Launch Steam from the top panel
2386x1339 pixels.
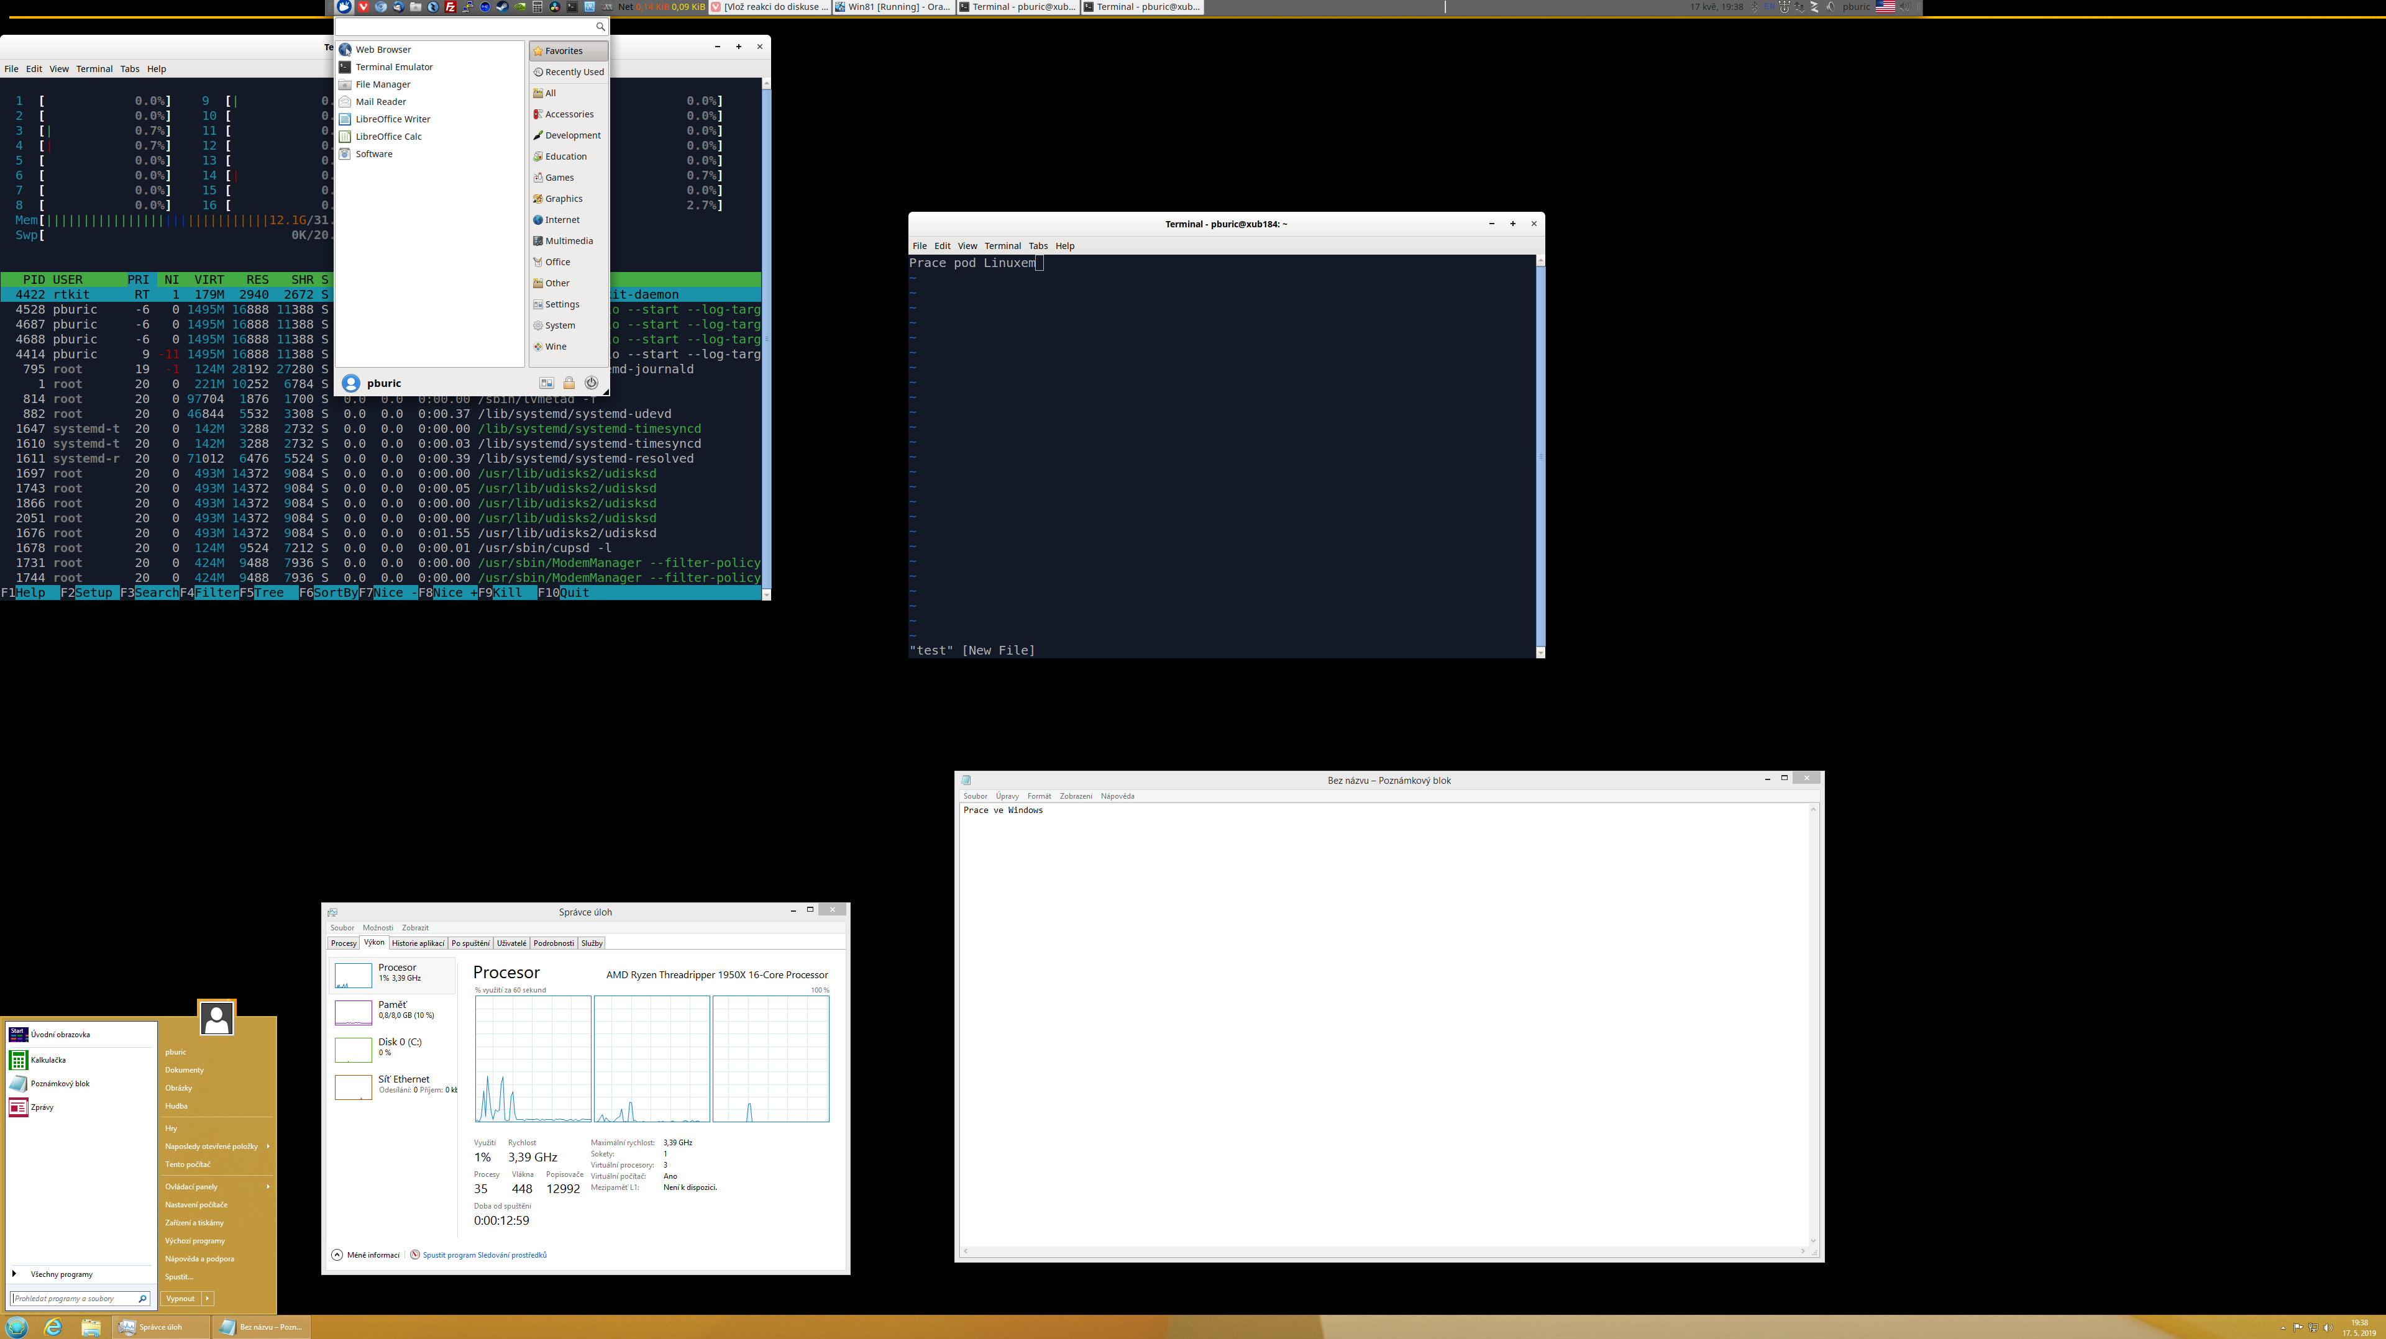point(503,6)
